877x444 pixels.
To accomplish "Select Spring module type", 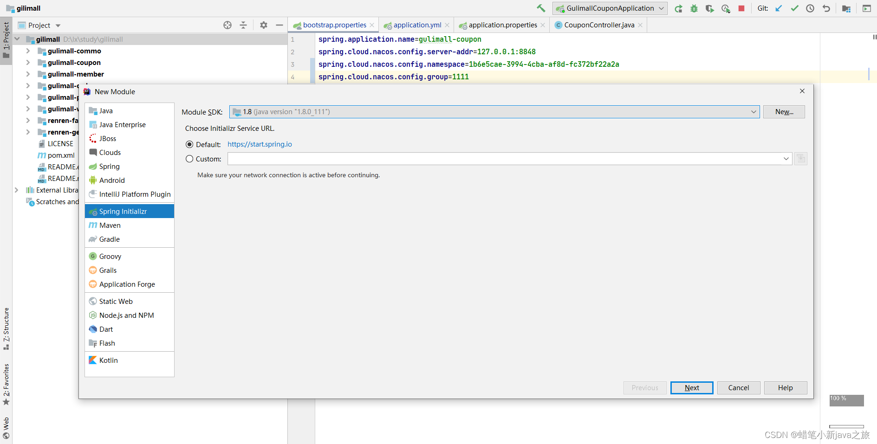I will tap(130, 167).
